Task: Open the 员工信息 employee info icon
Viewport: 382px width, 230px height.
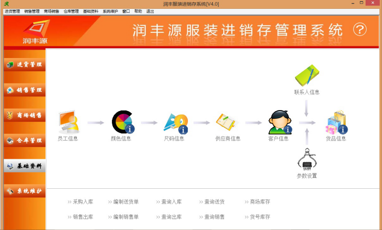Action: point(68,123)
